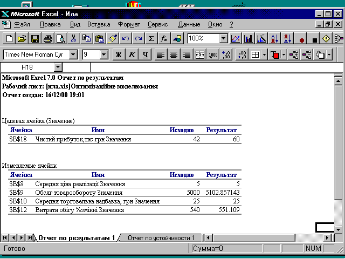Open the Формат menu
Screen dimensions: 345x259
(x=129, y=24)
